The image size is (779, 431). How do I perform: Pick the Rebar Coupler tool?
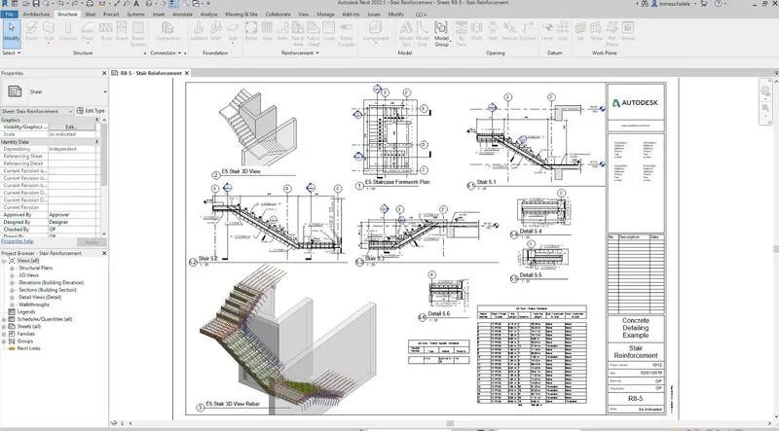347,33
